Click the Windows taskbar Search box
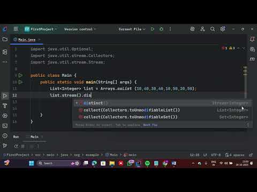This screenshot has width=257, height=192. [58, 163]
